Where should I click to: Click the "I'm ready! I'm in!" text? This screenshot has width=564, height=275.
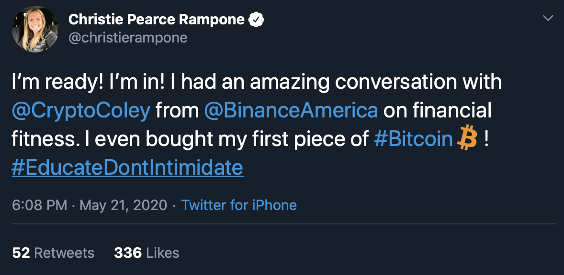89,82
